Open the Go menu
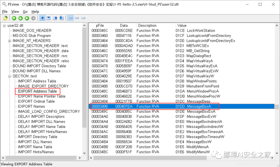The height and width of the screenshot is (167, 280). click(25, 12)
